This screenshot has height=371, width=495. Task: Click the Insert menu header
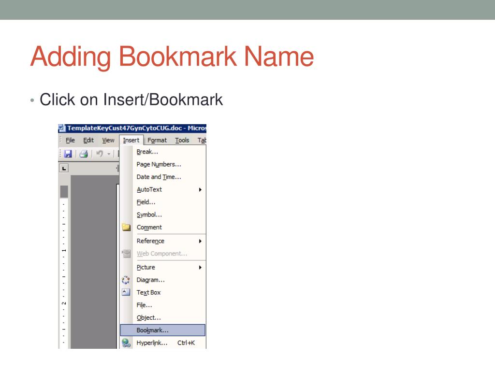pyautogui.click(x=131, y=140)
